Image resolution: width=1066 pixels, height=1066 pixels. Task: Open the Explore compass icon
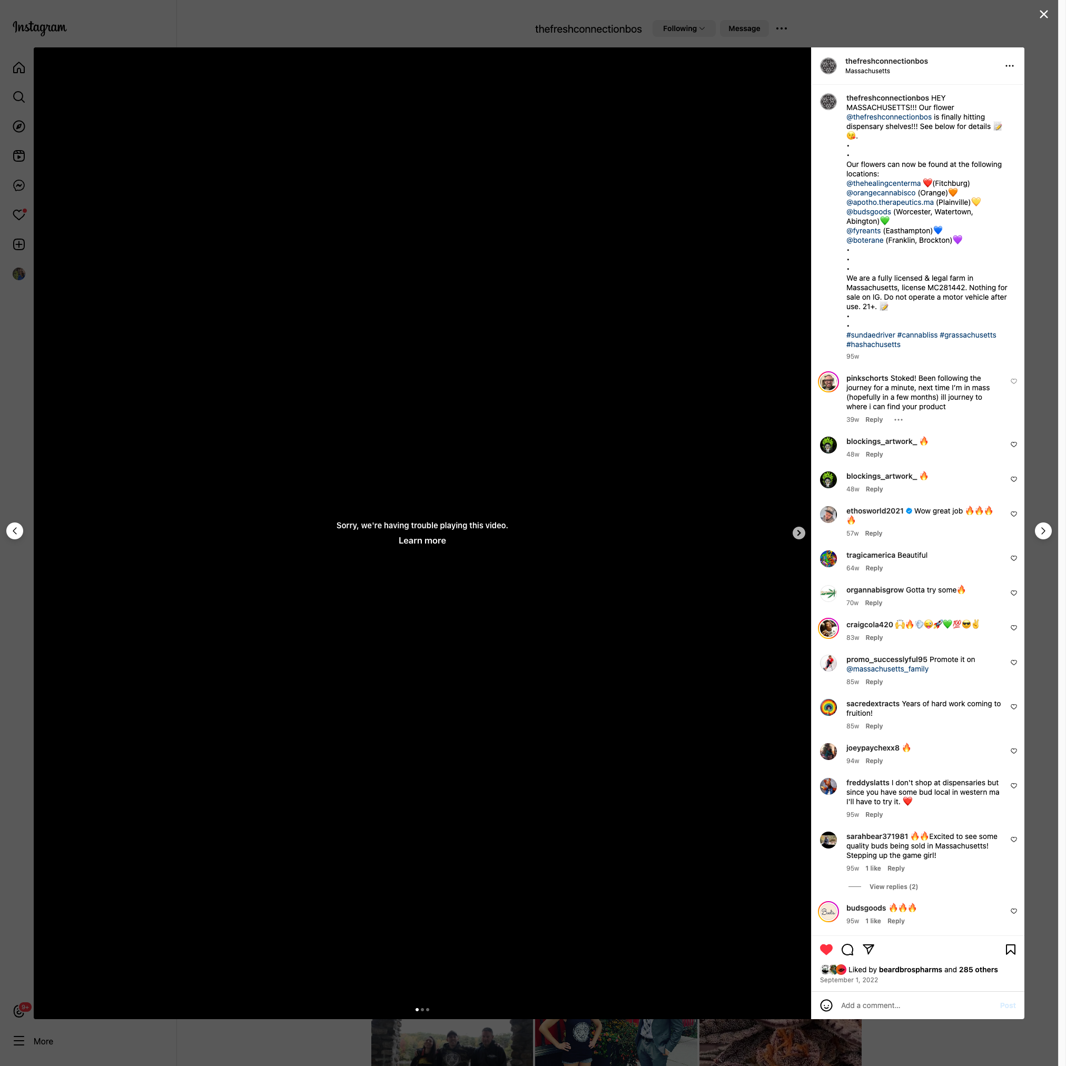19,126
